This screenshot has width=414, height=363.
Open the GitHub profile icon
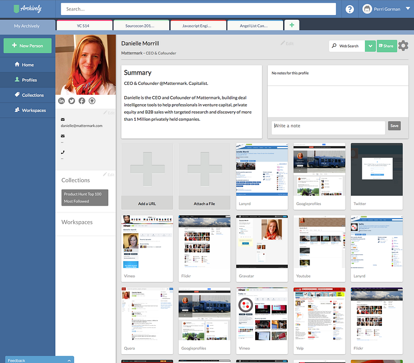92,101
